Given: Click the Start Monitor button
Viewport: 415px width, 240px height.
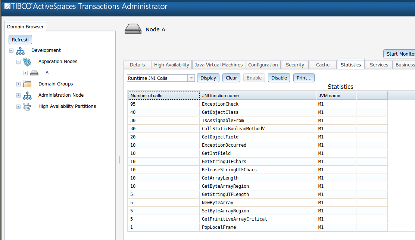Looking at the screenshot, I should (x=399, y=53).
